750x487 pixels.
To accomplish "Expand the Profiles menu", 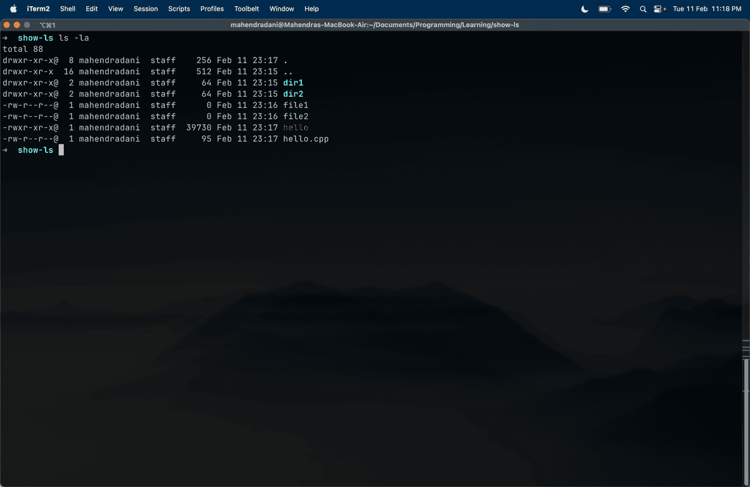I will point(212,9).
